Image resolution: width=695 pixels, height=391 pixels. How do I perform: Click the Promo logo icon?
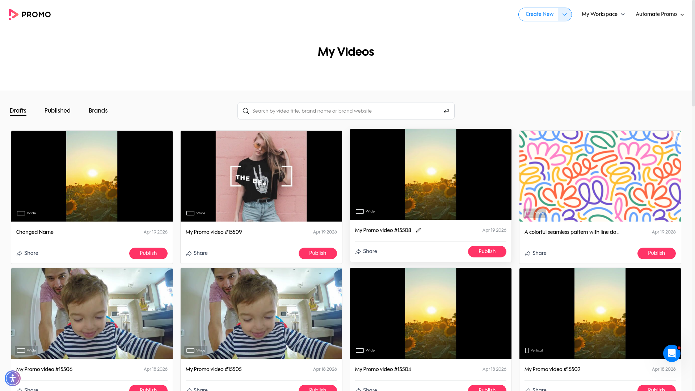[13, 14]
